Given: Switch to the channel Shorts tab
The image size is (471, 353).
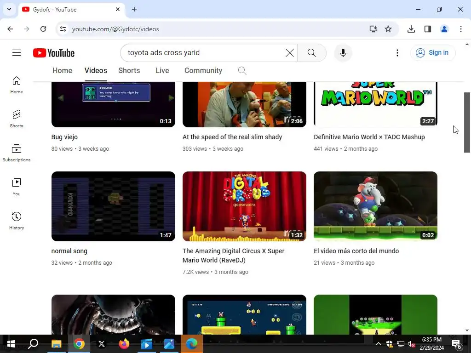Looking at the screenshot, I should click(x=129, y=70).
